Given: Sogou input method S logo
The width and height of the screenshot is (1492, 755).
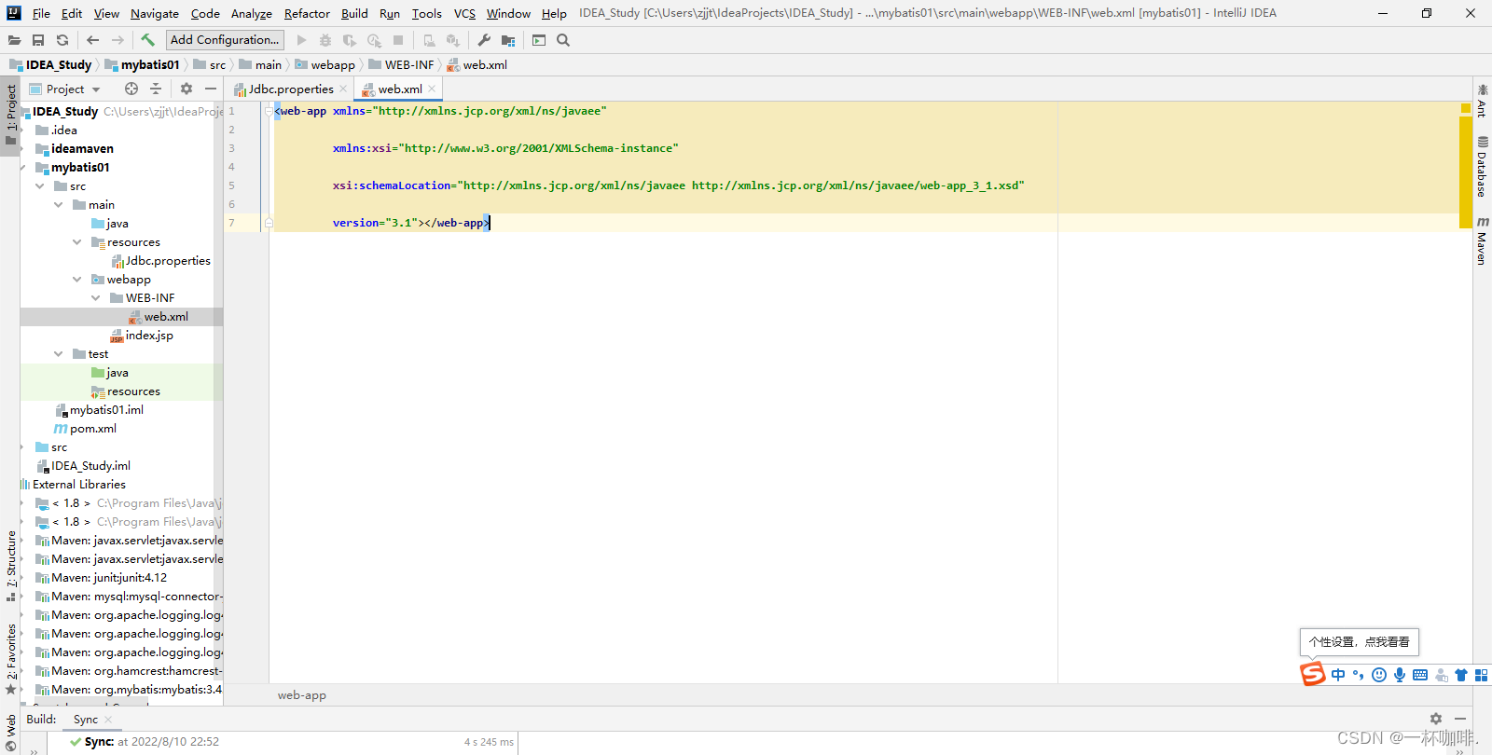Looking at the screenshot, I should pyautogui.click(x=1313, y=674).
